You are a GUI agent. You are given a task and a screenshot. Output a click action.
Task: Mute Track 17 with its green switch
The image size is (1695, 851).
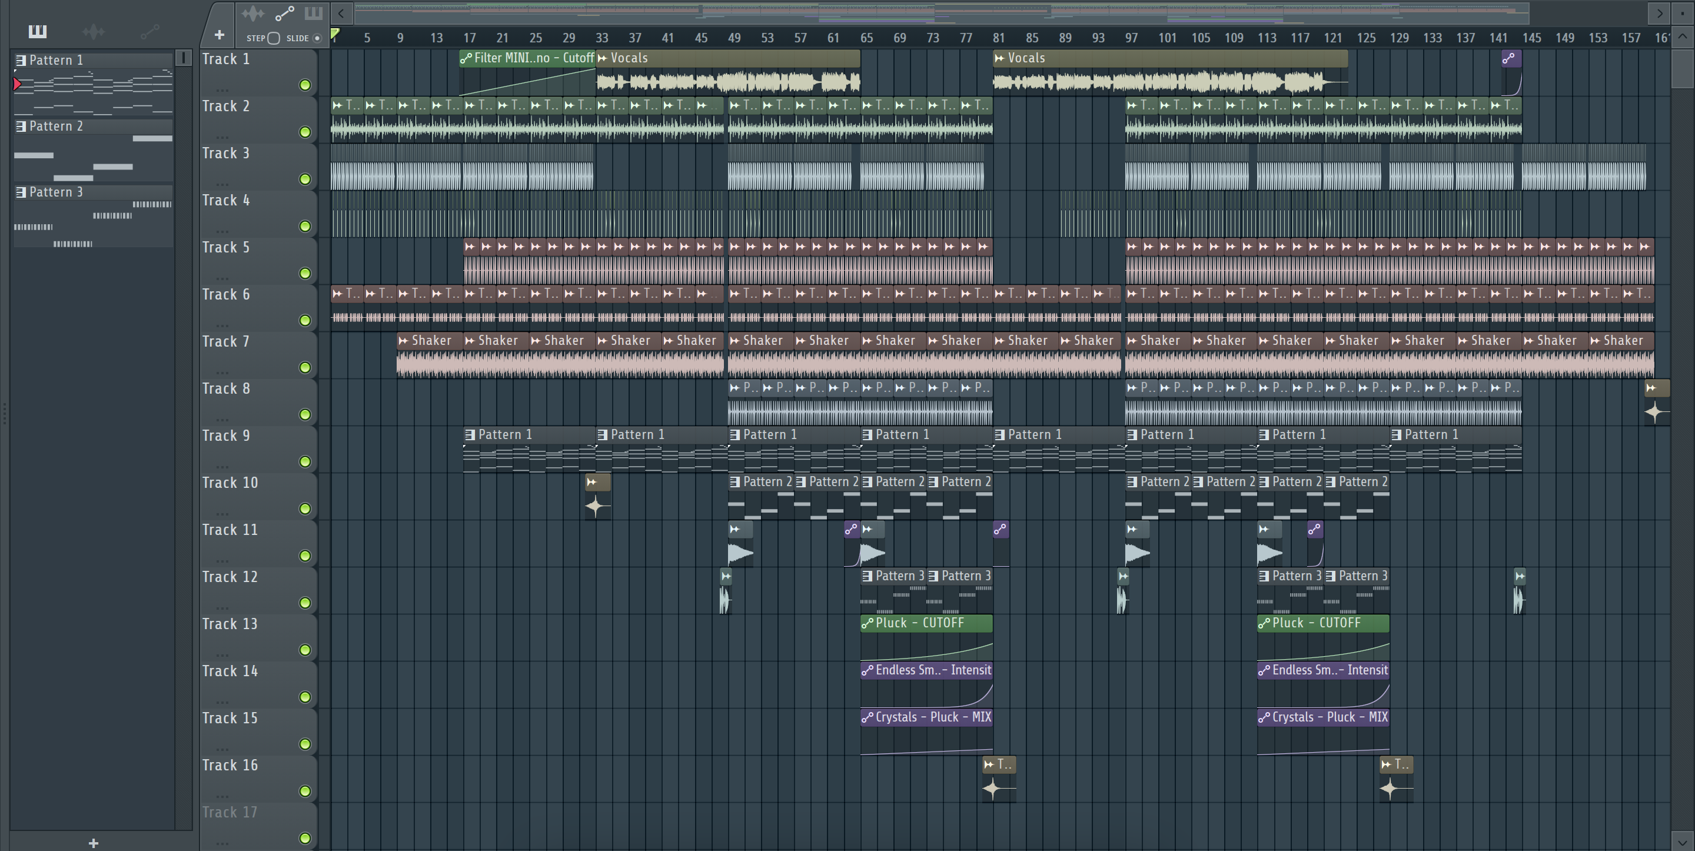click(305, 838)
